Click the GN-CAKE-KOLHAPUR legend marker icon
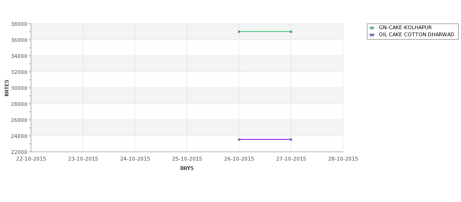461x202 pixels. pyautogui.click(x=372, y=28)
